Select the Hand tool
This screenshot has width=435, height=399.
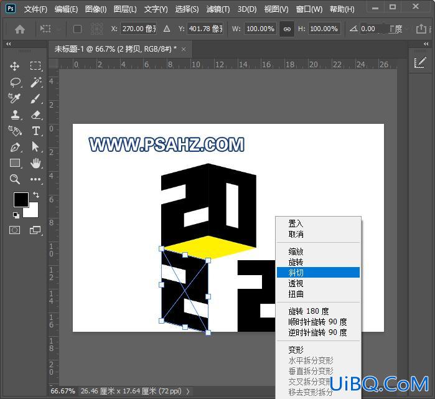click(x=35, y=163)
